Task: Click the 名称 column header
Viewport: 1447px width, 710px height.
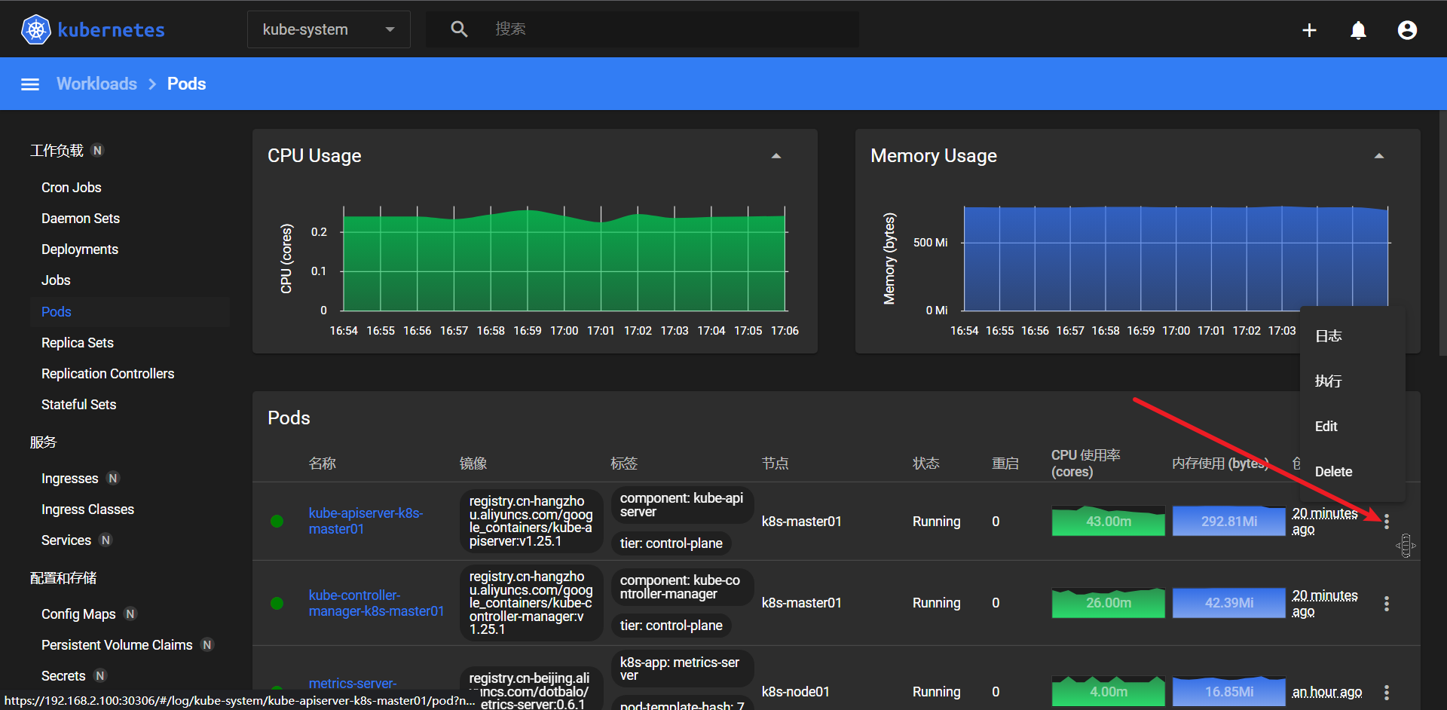Action: coord(322,463)
